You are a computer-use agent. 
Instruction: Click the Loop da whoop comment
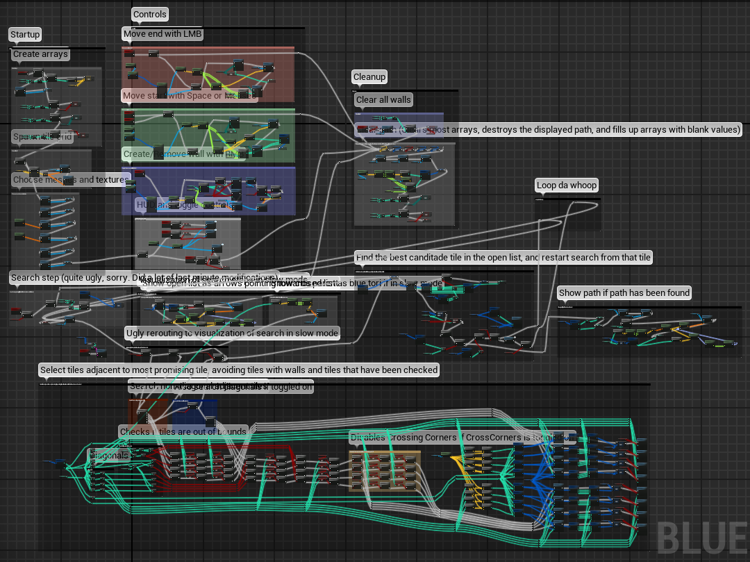coord(567,185)
